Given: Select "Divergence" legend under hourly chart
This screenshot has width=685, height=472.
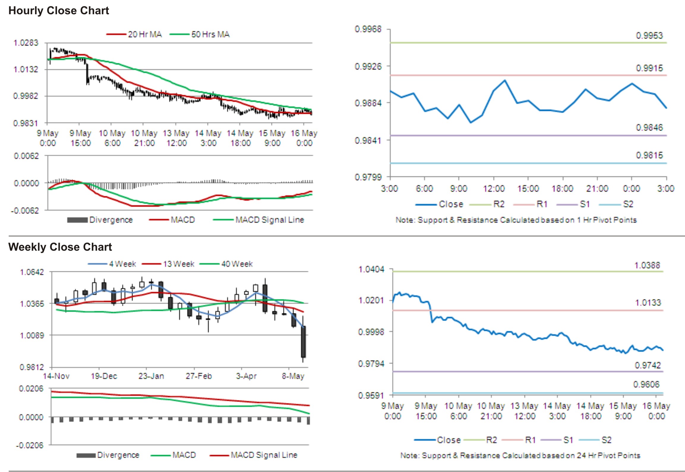Looking at the screenshot, I should pyautogui.click(x=111, y=220).
